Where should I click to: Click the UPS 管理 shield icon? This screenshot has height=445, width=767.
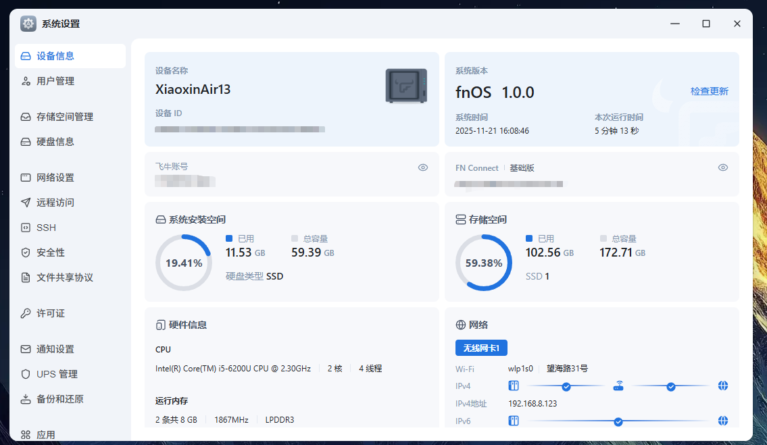point(26,373)
